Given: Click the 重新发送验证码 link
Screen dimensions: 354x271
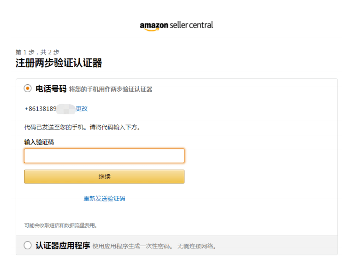Looking at the screenshot, I should click(104, 199).
